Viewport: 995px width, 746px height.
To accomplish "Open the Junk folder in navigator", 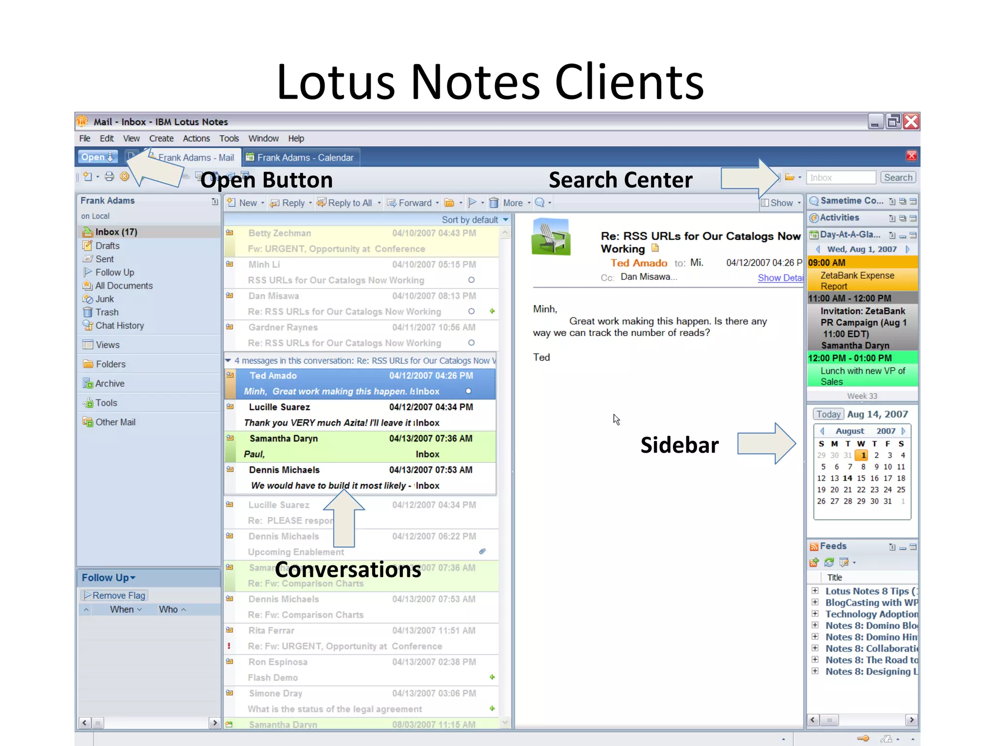I will click(x=104, y=299).
